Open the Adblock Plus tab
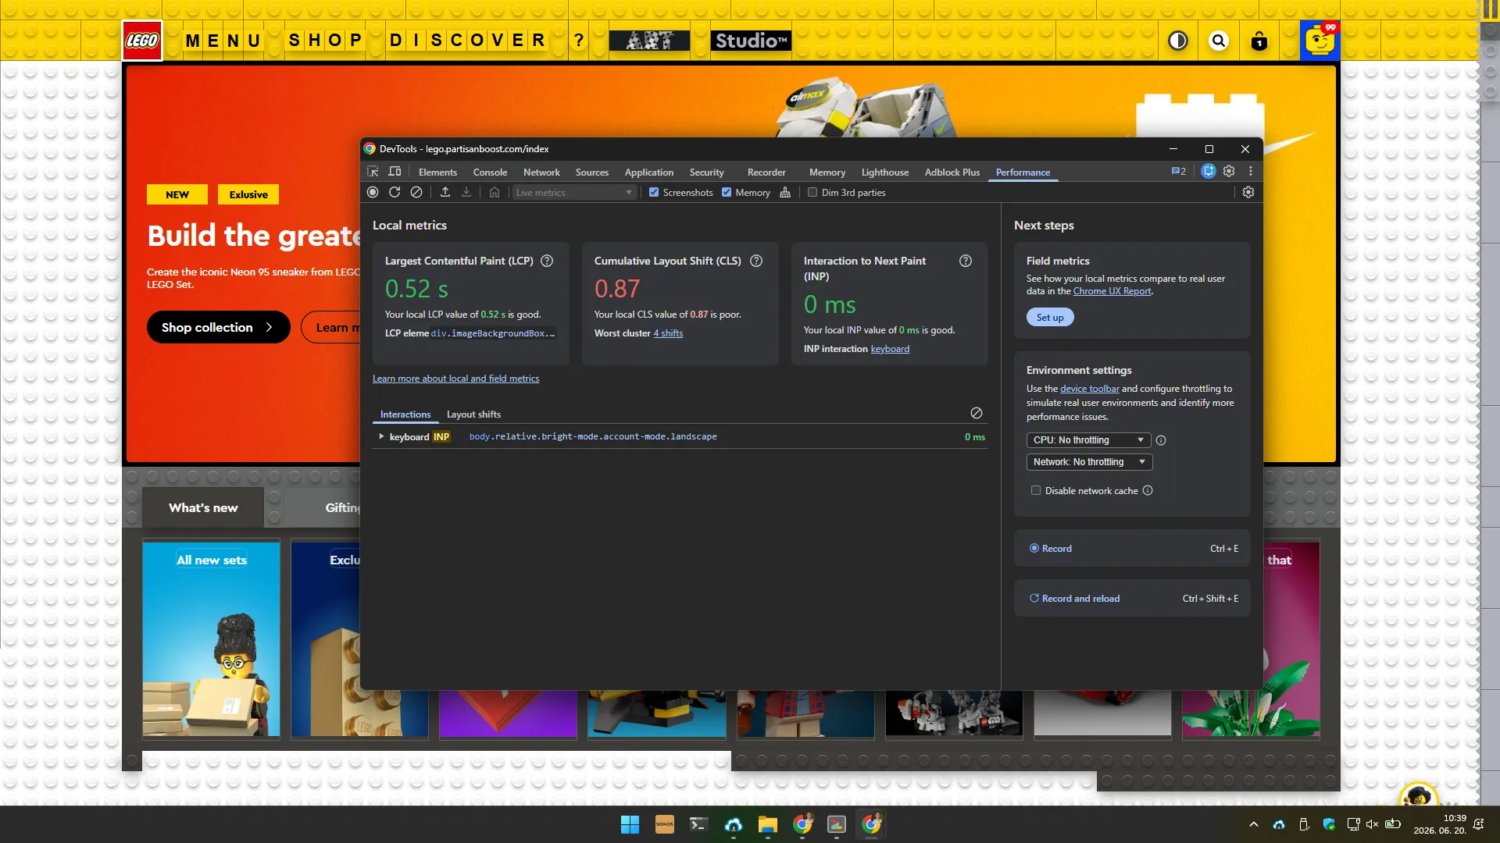 pyautogui.click(x=952, y=172)
